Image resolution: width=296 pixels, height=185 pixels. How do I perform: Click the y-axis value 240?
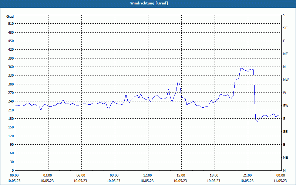click(x=11, y=101)
